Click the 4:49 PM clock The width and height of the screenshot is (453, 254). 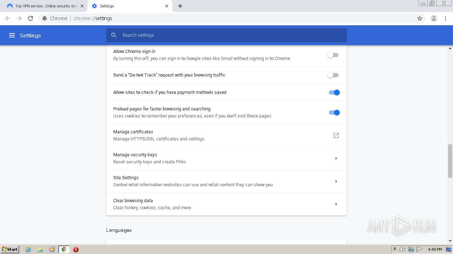click(435, 249)
